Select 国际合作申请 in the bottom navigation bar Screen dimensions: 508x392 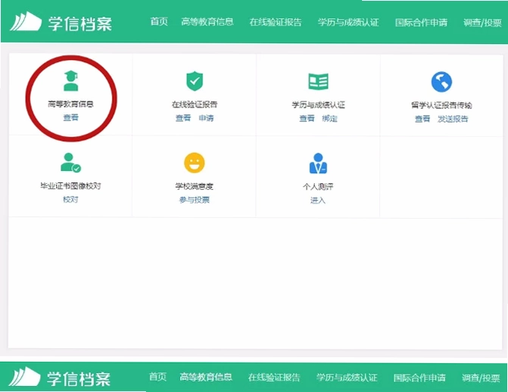pyautogui.click(x=419, y=378)
